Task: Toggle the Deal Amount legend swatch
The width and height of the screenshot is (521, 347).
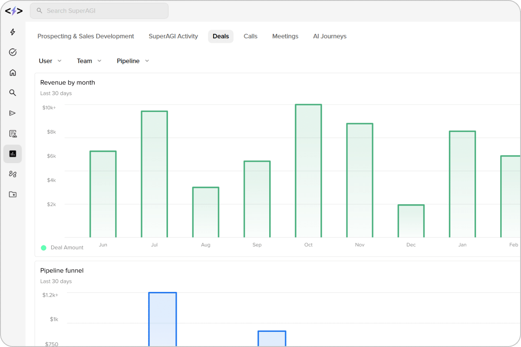Action: point(43,248)
